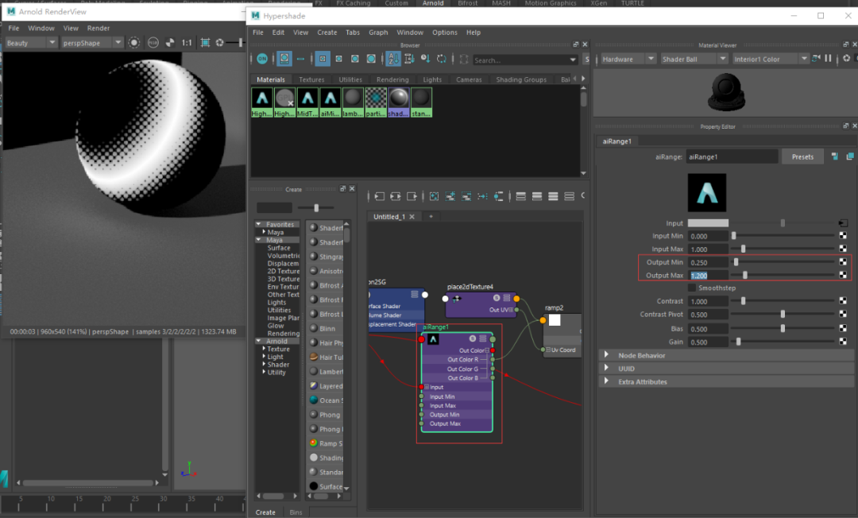Click add selected nodes to graph icon
The width and height of the screenshot is (858, 518).
(450, 196)
